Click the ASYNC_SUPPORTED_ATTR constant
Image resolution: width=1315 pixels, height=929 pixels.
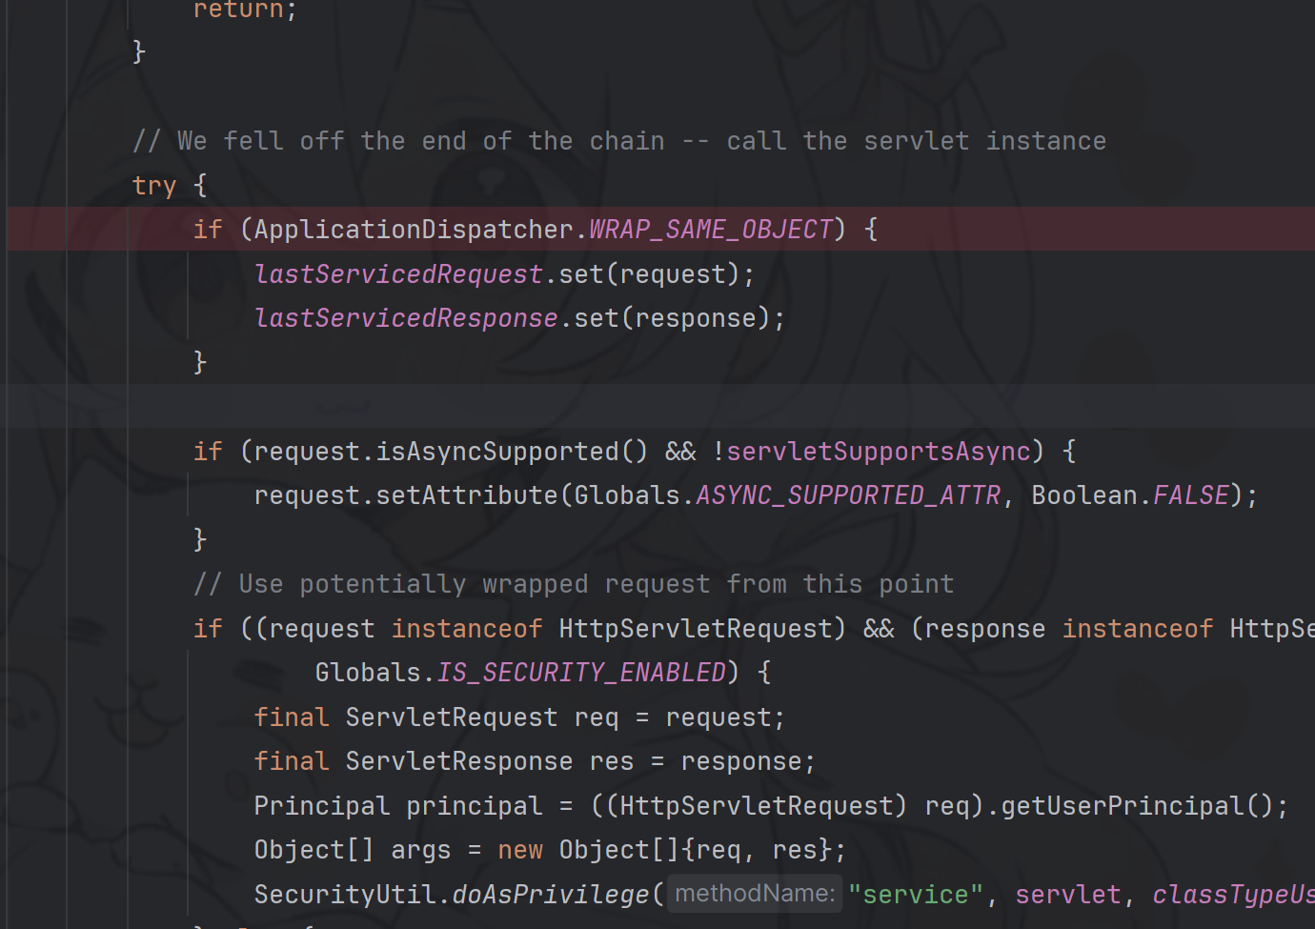point(848,495)
